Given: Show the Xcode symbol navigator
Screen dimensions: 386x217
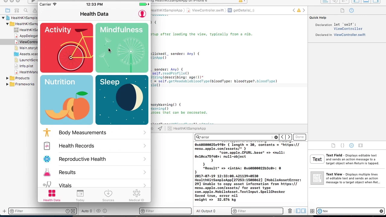Looking at the screenshot, I should [x=17, y=10].
